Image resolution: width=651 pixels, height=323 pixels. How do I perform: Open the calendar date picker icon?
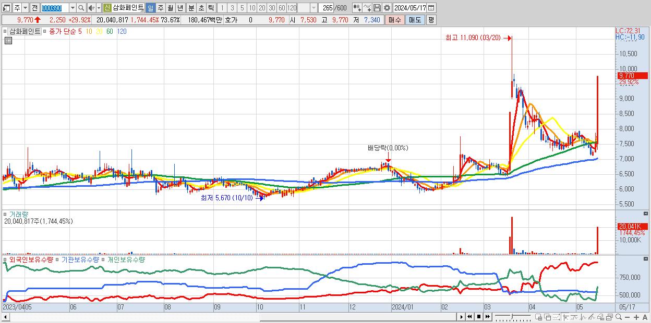pyautogui.click(x=431, y=8)
